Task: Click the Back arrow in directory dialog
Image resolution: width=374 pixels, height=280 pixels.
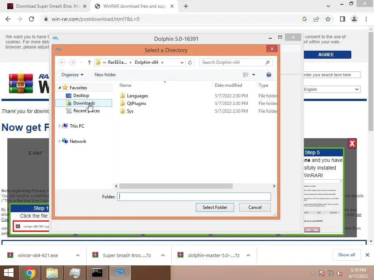Action: point(62,62)
